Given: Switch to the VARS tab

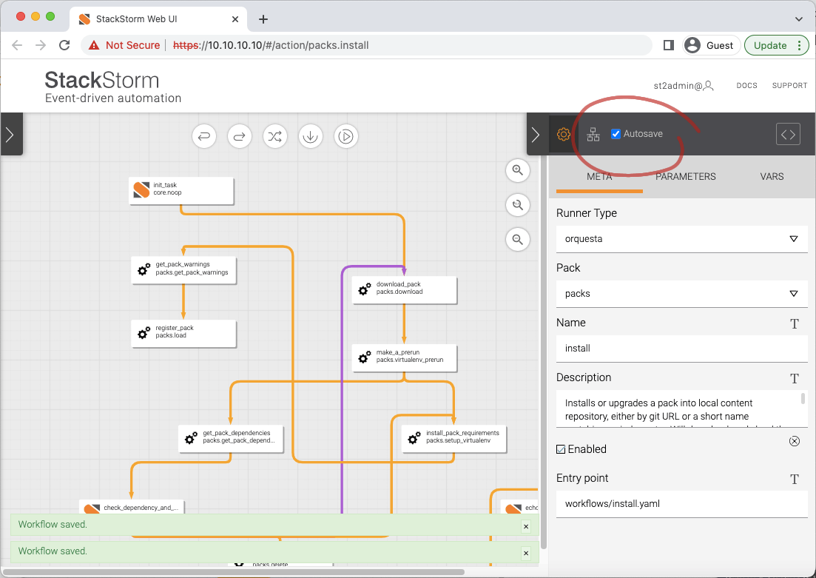Looking at the screenshot, I should (x=772, y=177).
